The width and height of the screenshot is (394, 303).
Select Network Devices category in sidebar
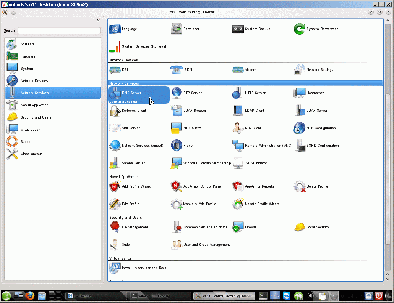pos(53,81)
